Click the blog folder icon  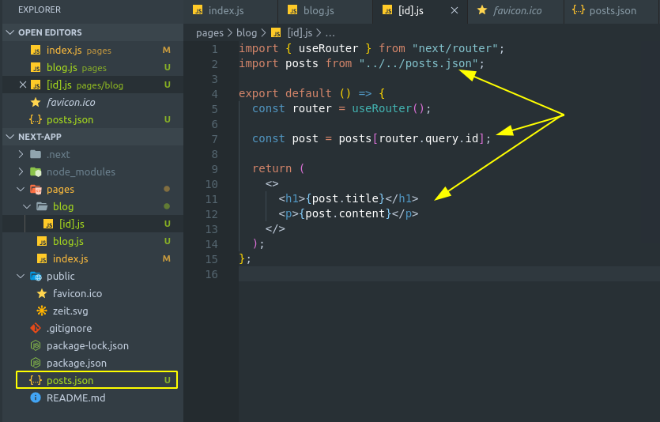coord(42,206)
